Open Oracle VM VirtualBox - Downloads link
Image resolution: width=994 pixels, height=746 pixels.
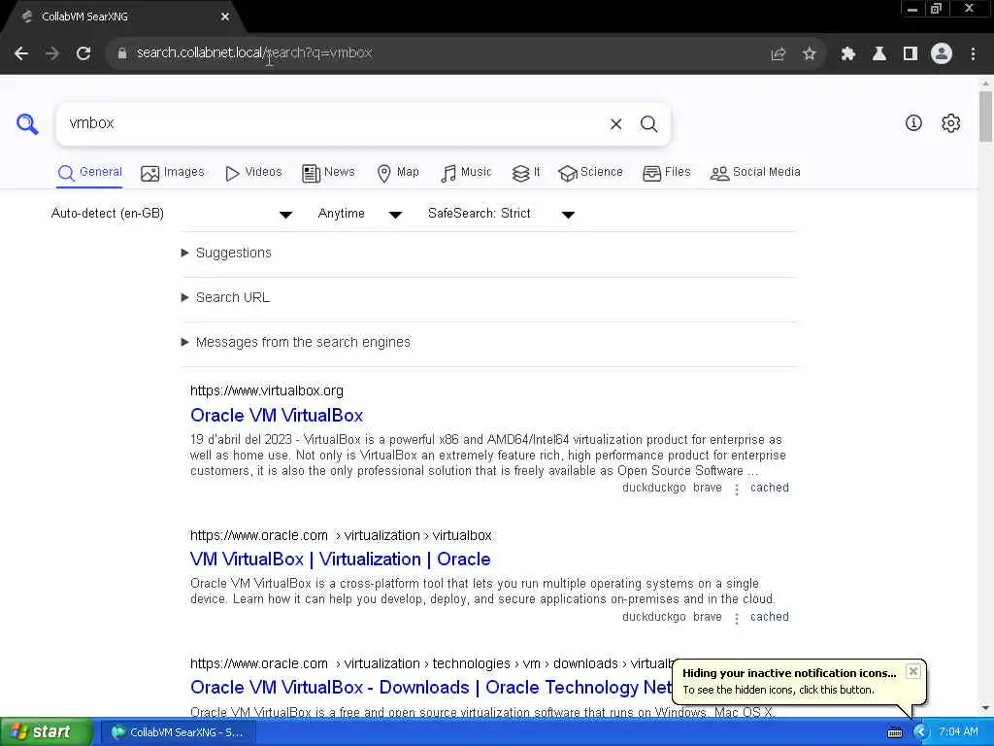[431, 688]
